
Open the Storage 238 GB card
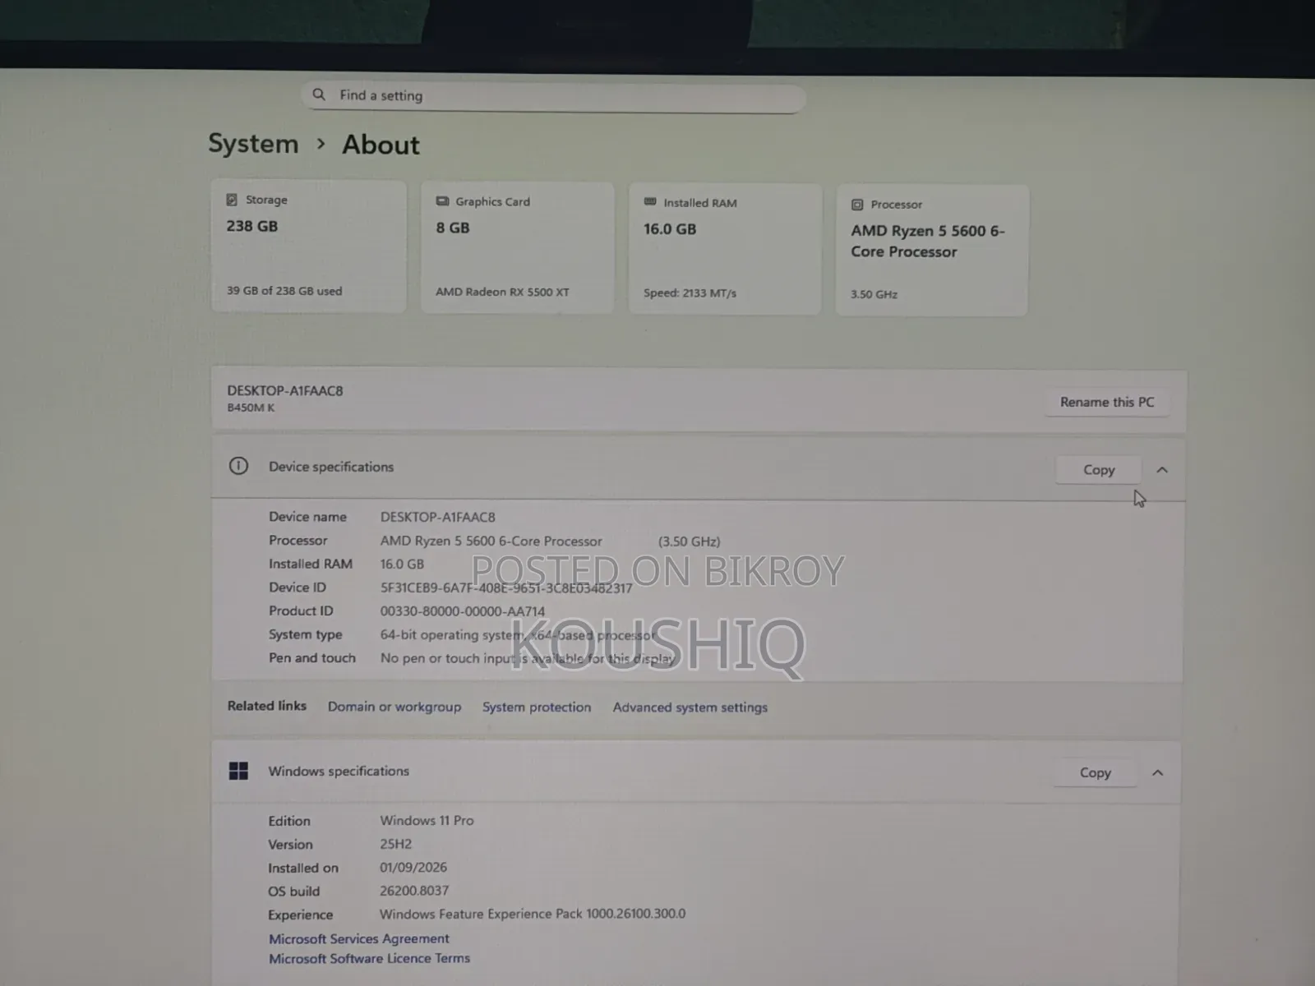click(308, 246)
